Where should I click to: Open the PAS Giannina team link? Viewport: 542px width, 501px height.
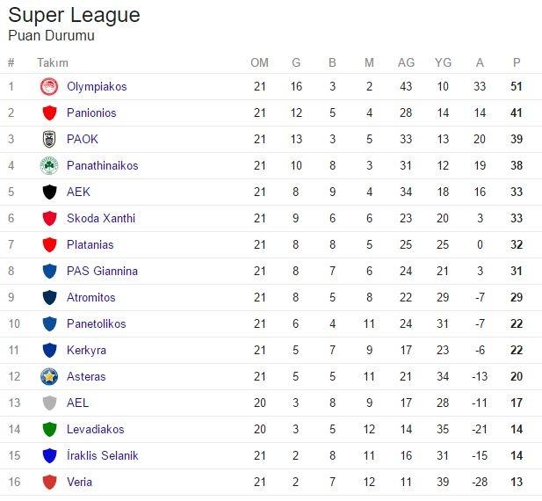(102, 271)
